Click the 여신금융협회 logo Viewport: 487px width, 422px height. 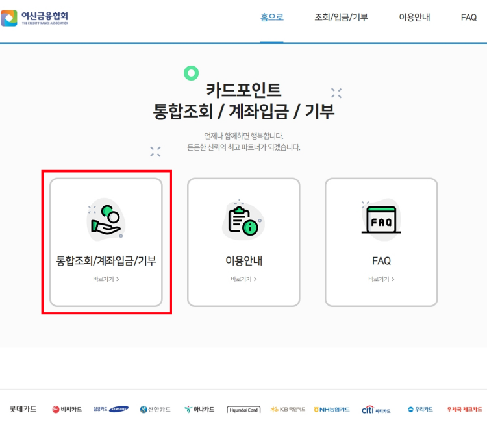pos(34,18)
